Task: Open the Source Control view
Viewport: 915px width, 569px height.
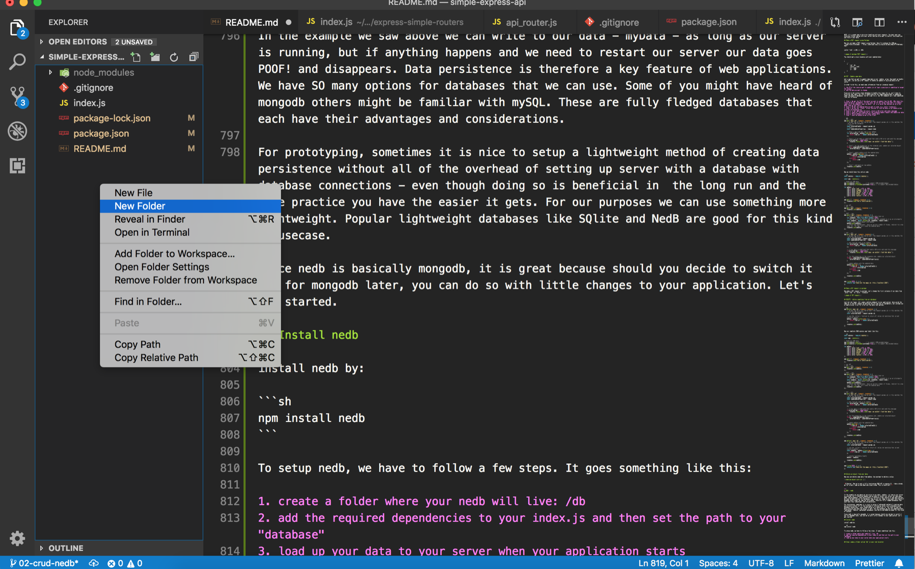Action: [17, 96]
